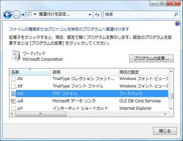Screen dimensions: 183x141
Task: Expand the address bar history dropdown
Action: point(90,15)
